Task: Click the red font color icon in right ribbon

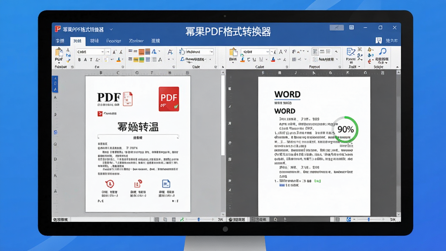Action: 273,59
